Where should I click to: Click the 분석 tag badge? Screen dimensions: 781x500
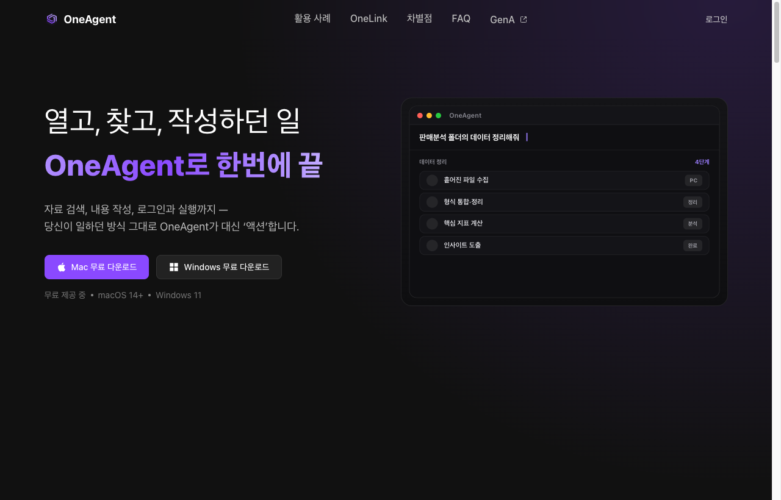pos(693,224)
